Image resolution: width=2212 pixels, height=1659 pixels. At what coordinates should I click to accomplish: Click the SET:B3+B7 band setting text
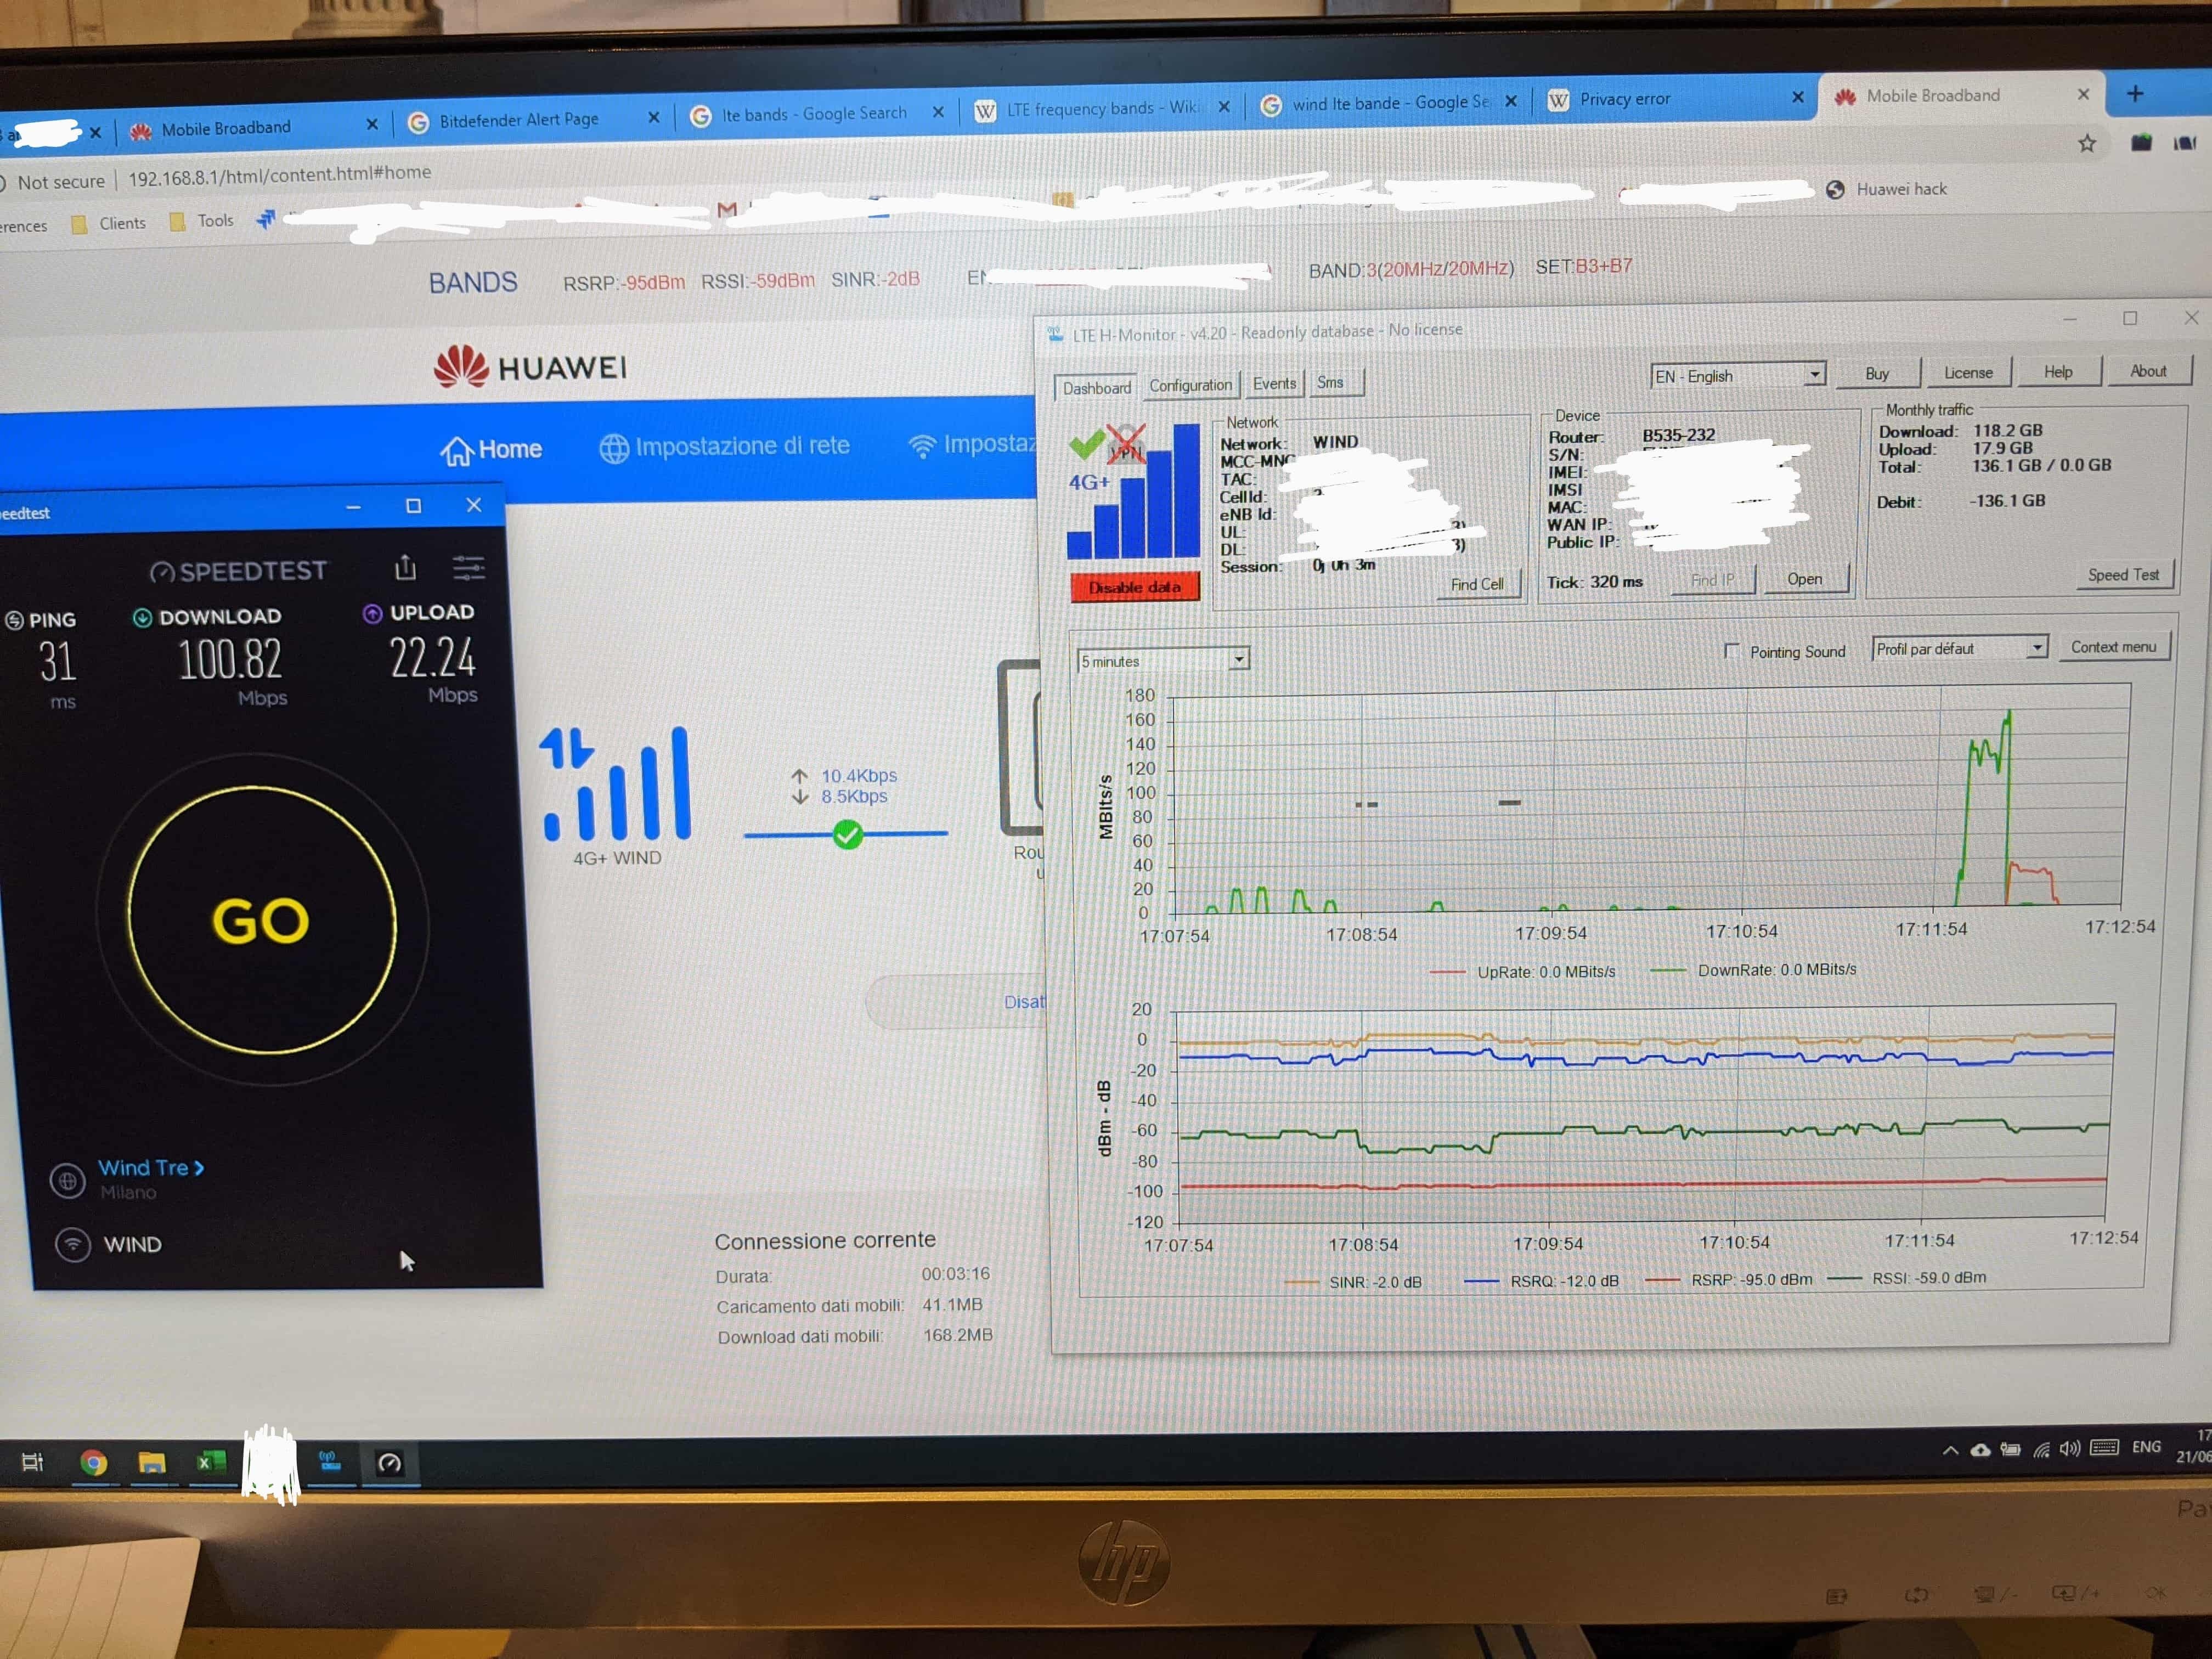1584,267
